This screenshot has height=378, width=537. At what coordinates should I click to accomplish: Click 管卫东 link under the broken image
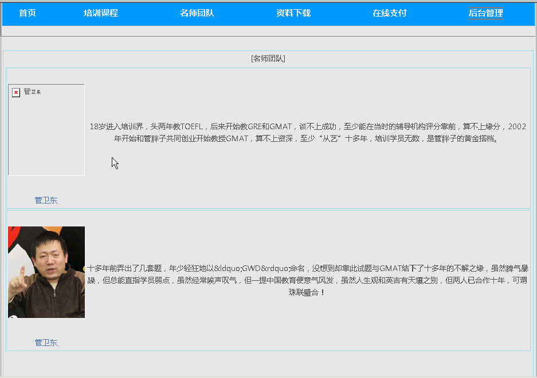[46, 200]
